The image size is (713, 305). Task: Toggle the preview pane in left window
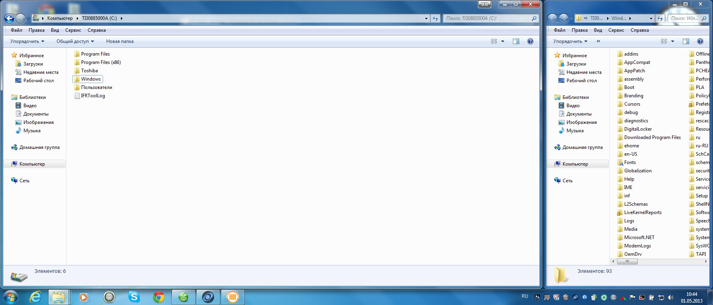point(516,41)
